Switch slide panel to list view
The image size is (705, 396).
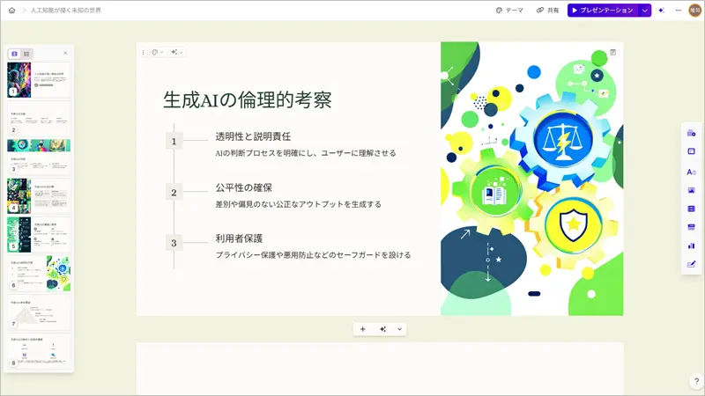(x=26, y=54)
